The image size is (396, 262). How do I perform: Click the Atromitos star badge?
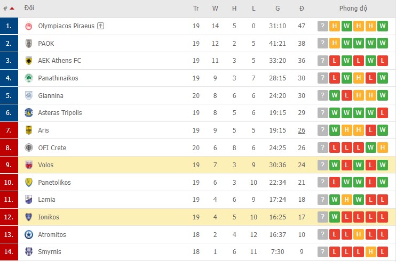[29, 234]
